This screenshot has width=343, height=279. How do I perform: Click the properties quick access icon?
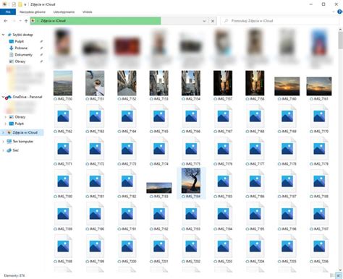click(14, 4)
